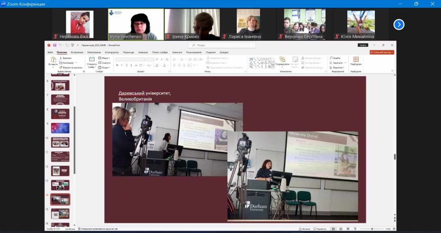Image resolution: width=441 pixels, height=233 pixels.
Task: Switch to Slide Sorter view in status bar
Action: [341, 229]
